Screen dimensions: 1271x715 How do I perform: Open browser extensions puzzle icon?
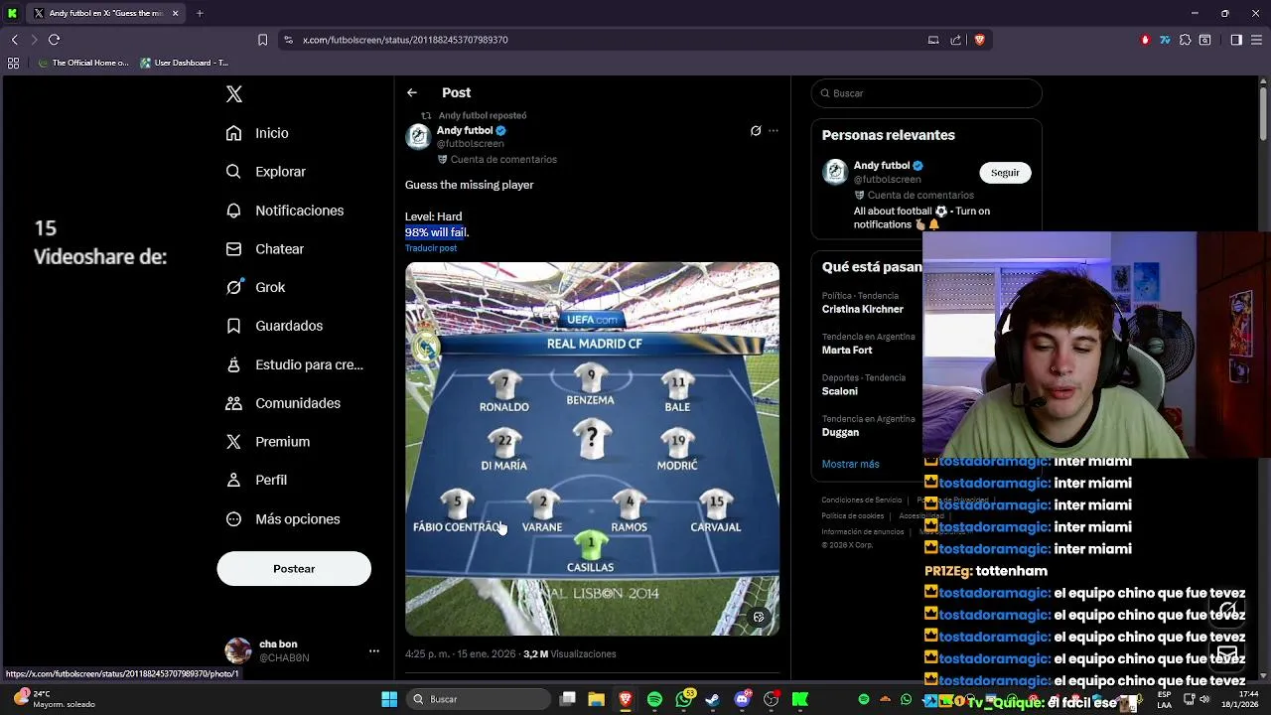point(1185,40)
